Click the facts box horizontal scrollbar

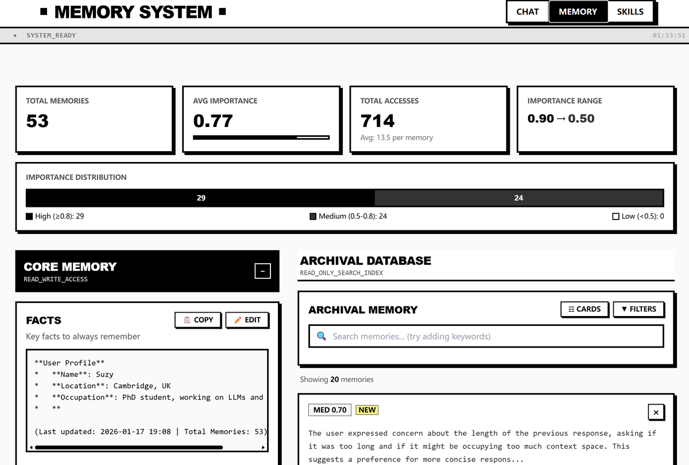coord(129,447)
